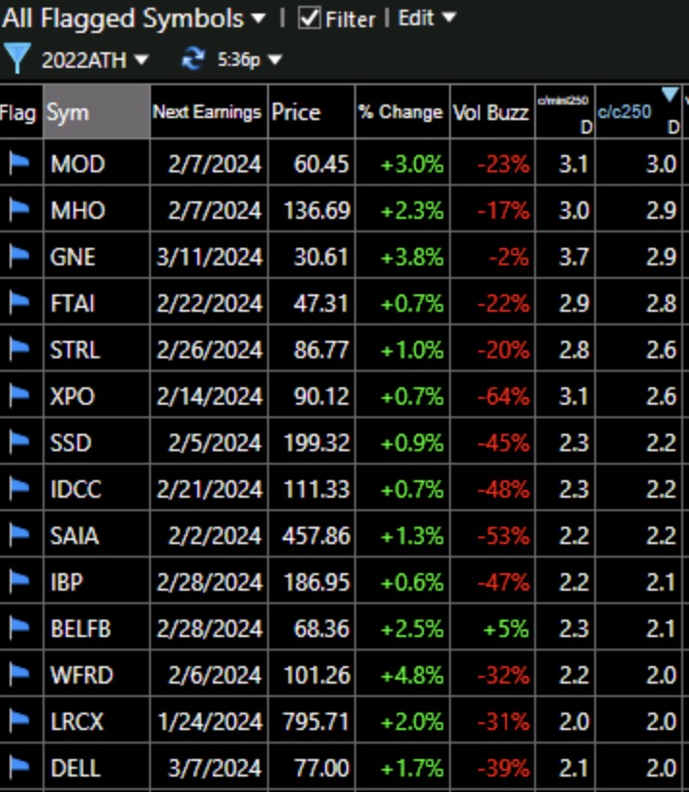Click the 1/24/2024 earnings date

[x=210, y=721]
